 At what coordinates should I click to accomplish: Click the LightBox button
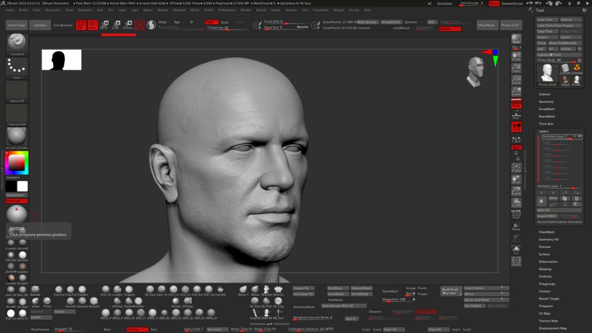click(x=40, y=25)
